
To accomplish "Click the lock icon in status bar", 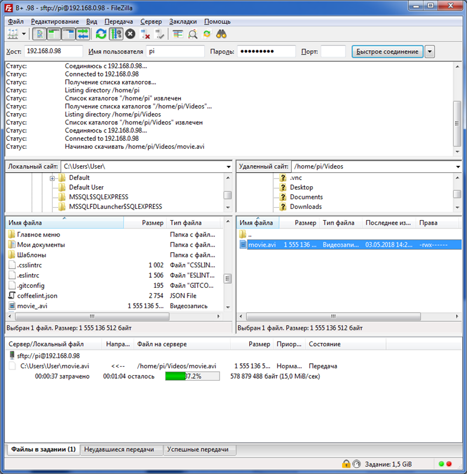I will click(346, 464).
